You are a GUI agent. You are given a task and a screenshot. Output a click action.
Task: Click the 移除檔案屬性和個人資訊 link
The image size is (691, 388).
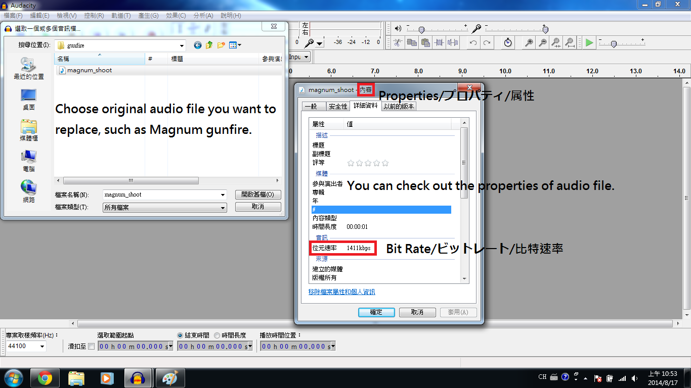tap(342, 292)
